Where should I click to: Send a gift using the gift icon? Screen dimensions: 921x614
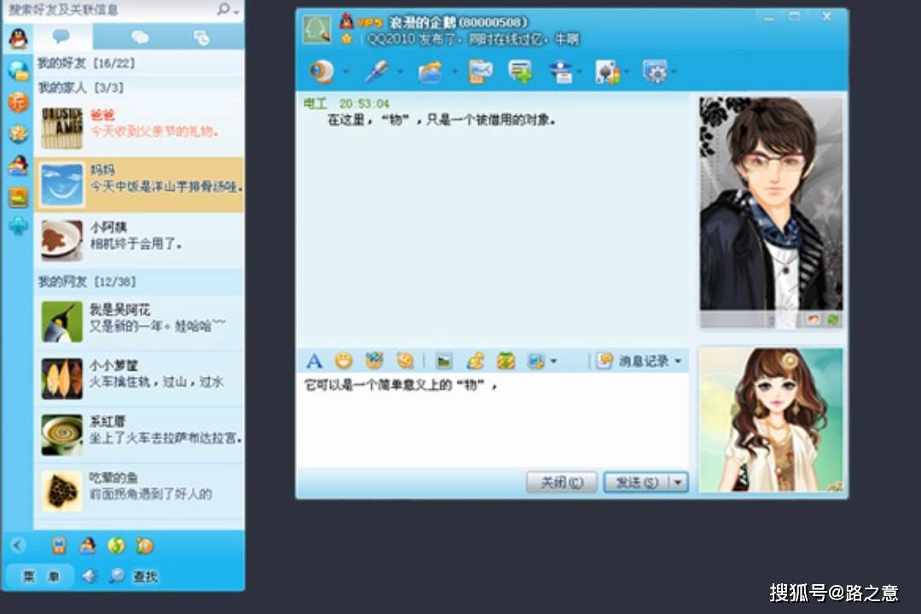coord(507,361)
